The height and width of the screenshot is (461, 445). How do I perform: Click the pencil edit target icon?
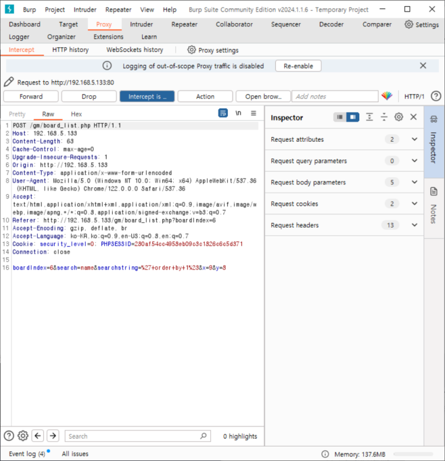(x=9, y=82)
